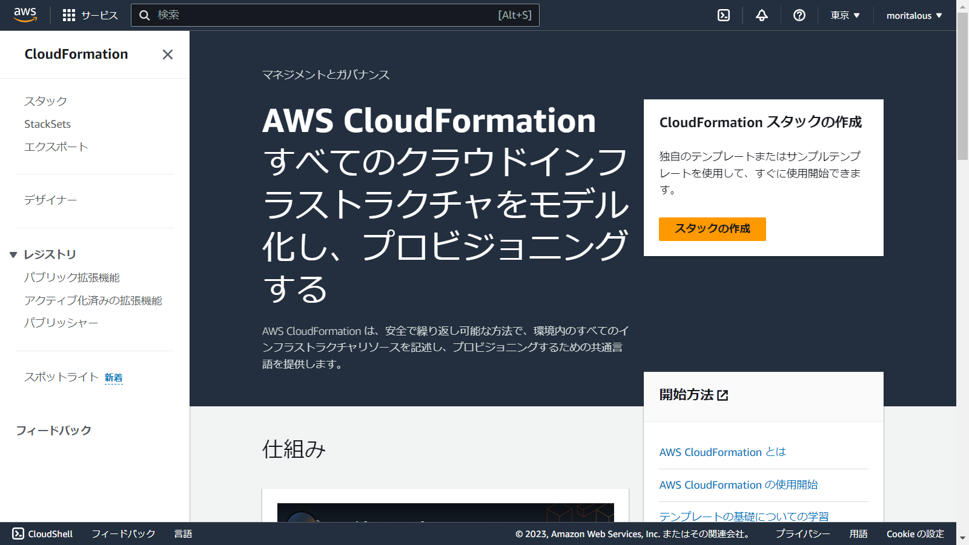Open the search magnifier in the top bar
This screenshot has width=969, height=545.
[x=145, y=15]
